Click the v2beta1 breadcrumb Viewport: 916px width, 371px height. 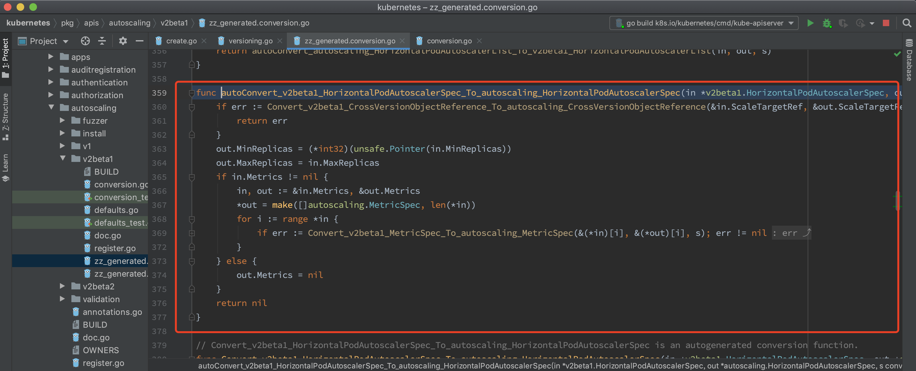click(174, 23)
